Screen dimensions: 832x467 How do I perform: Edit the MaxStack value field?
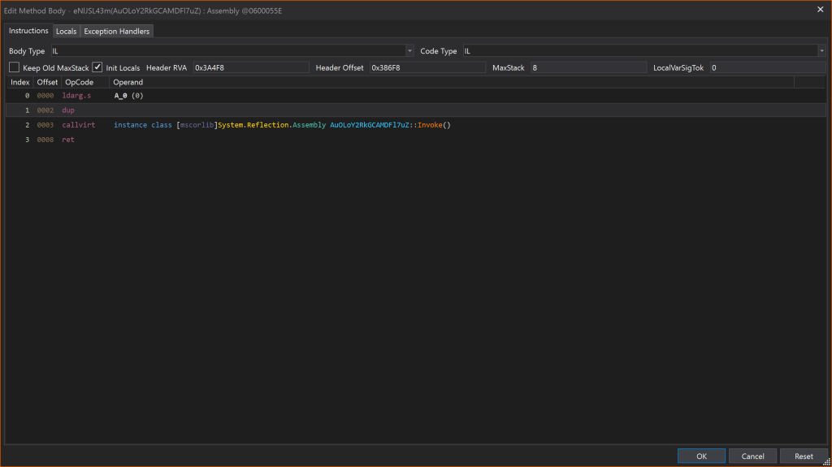point(587,67)
